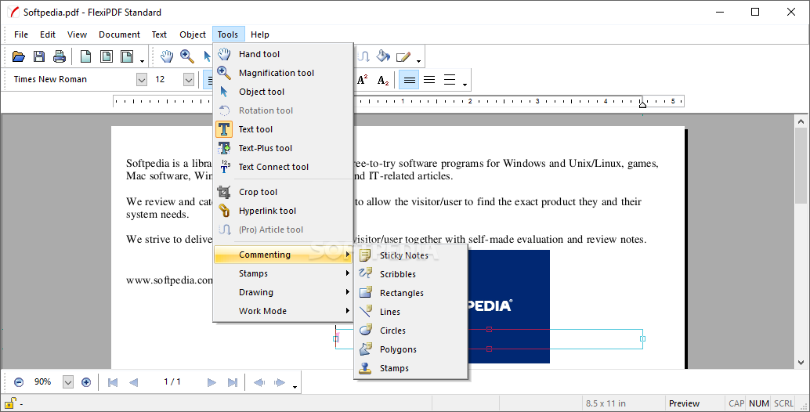
Task: Open the zoom level dropdown
Action: [68, 382]
